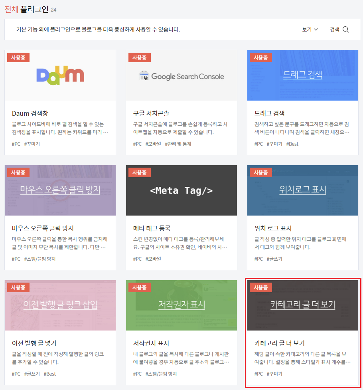Click the 검색 label next to the magnifier
Viewport: 363px width, 390px height.
coord(336,30)
